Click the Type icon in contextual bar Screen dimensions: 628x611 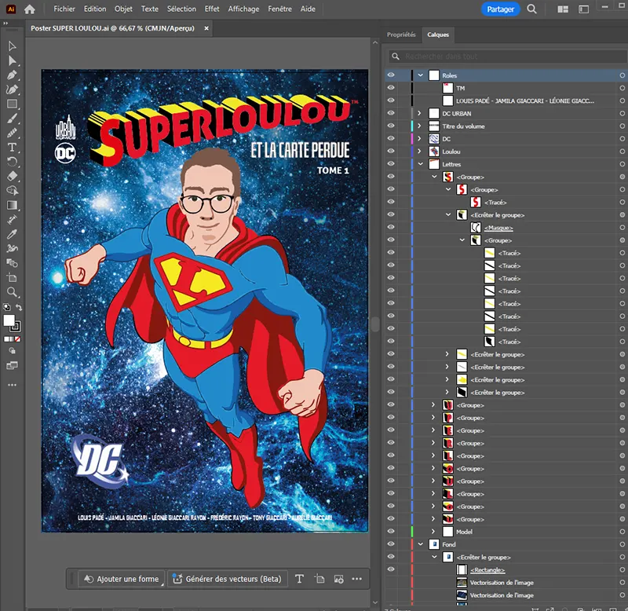click(x=299, y=579)
